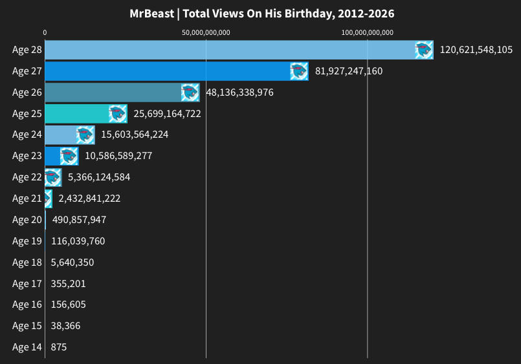Screen dimensions: 521x364
Task: Click the 'Age 24' row label
Action: (27, 134)
